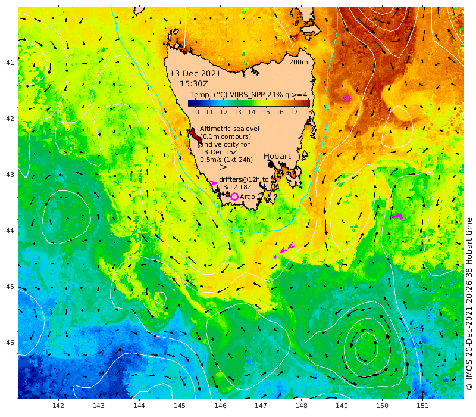
Task: Click the -45 latitude axis label
Action: click(x=9, y=287)
